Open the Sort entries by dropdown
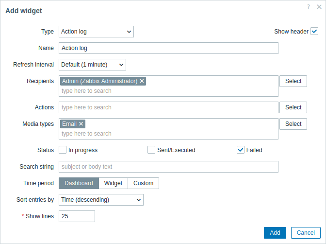Viewport: 326px width, 244px height. 101,200
